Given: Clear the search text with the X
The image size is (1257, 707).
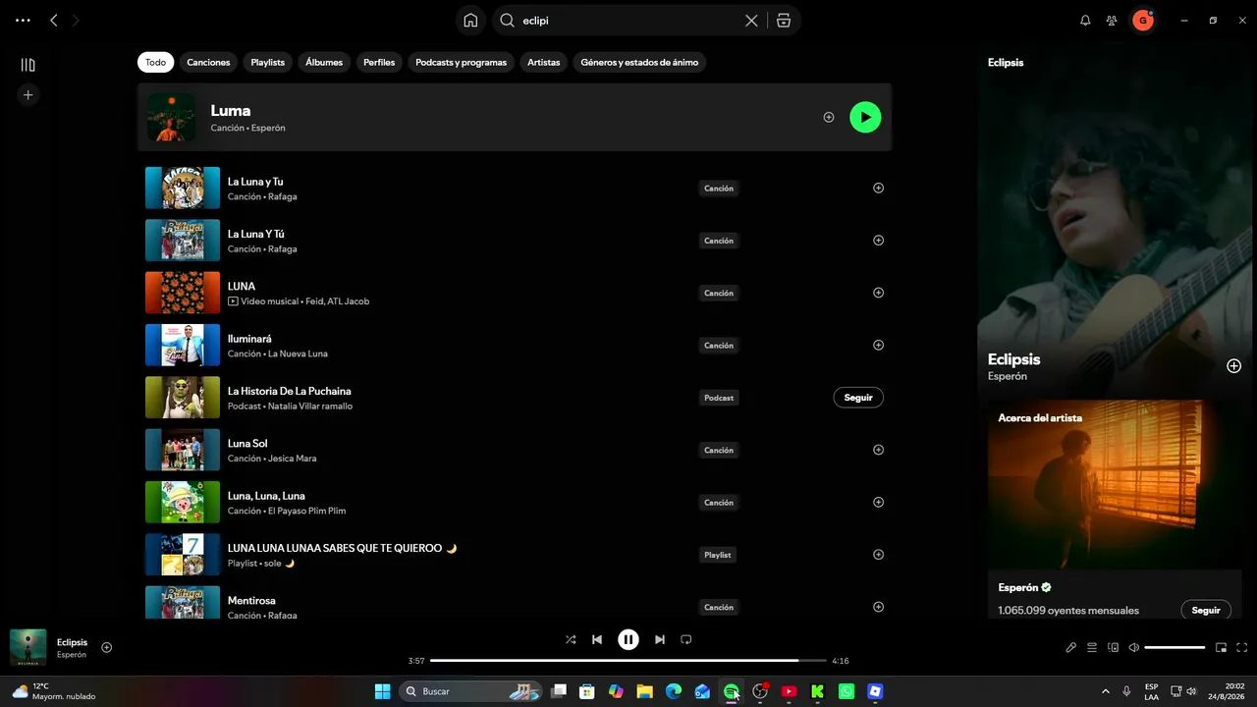Looking at the screenshot, I should click(x=751, y=20).
